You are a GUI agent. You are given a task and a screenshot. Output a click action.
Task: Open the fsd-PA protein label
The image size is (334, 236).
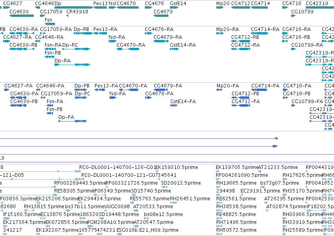(118, 94)
